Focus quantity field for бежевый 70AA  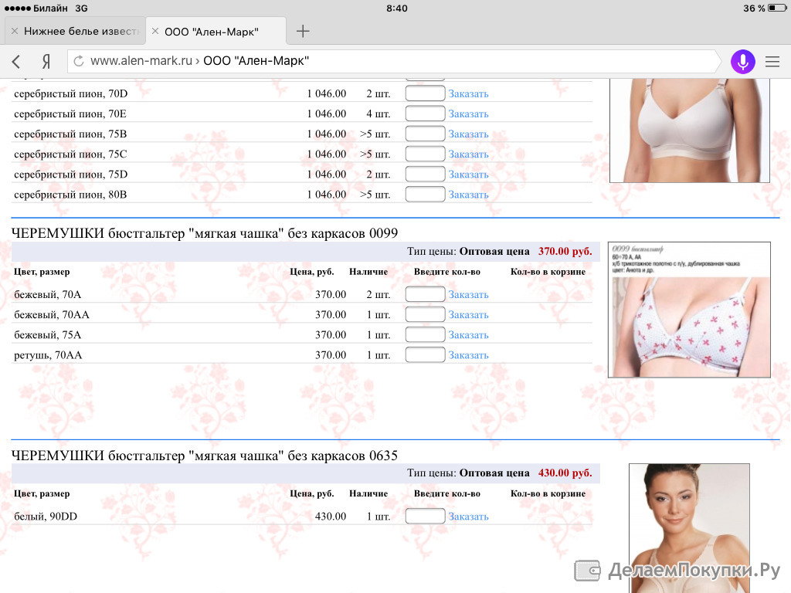click(426, 314)
